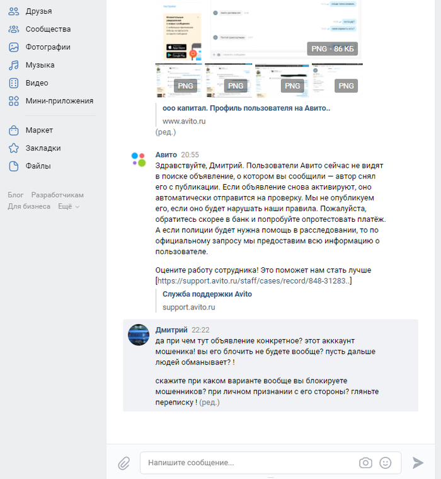The height and width of the screenshot is (479, 441).
Task: Click the support.avito.ru preview domain
Action: click(x=189, y=308)
